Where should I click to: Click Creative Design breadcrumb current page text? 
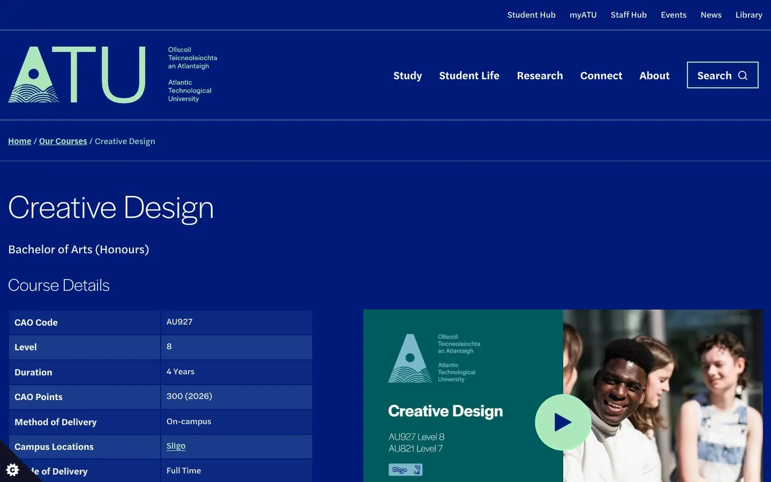(x=125, y=141)
